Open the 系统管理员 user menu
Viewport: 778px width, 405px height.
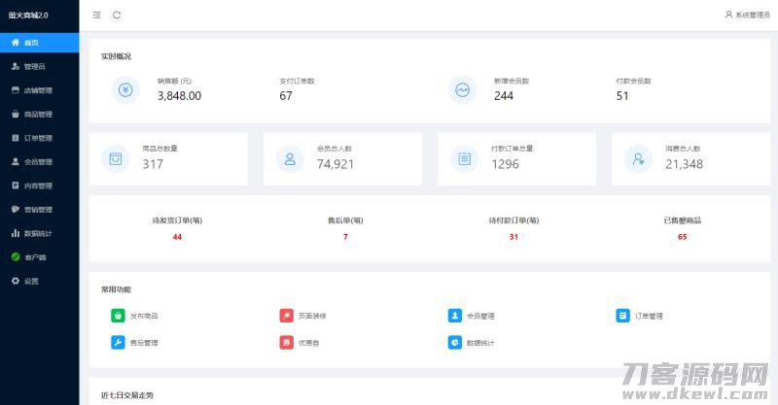click(x=748, y=15)
